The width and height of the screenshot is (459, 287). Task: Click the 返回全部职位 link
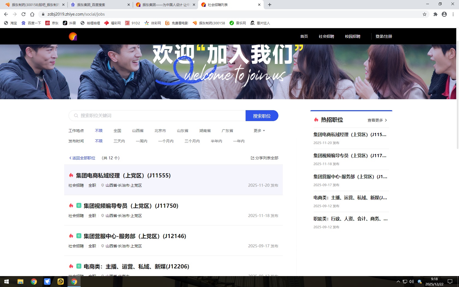coord(82,158)
